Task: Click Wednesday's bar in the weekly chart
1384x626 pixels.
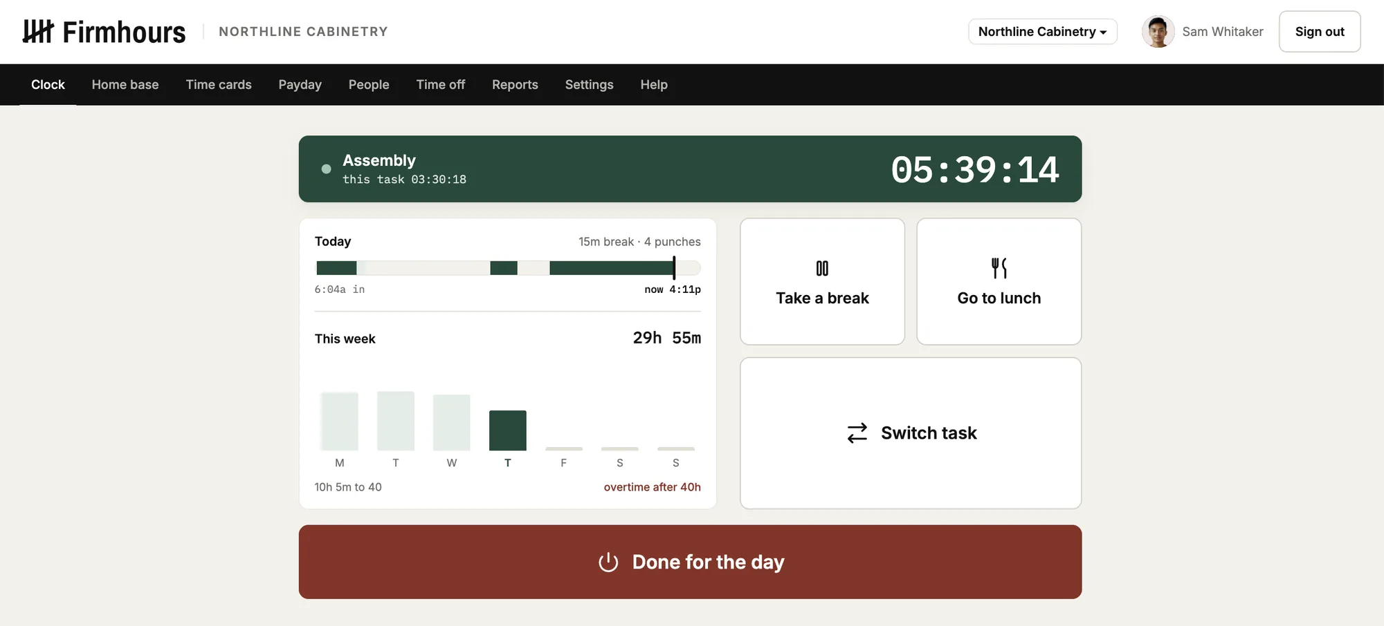Action: 452,423
